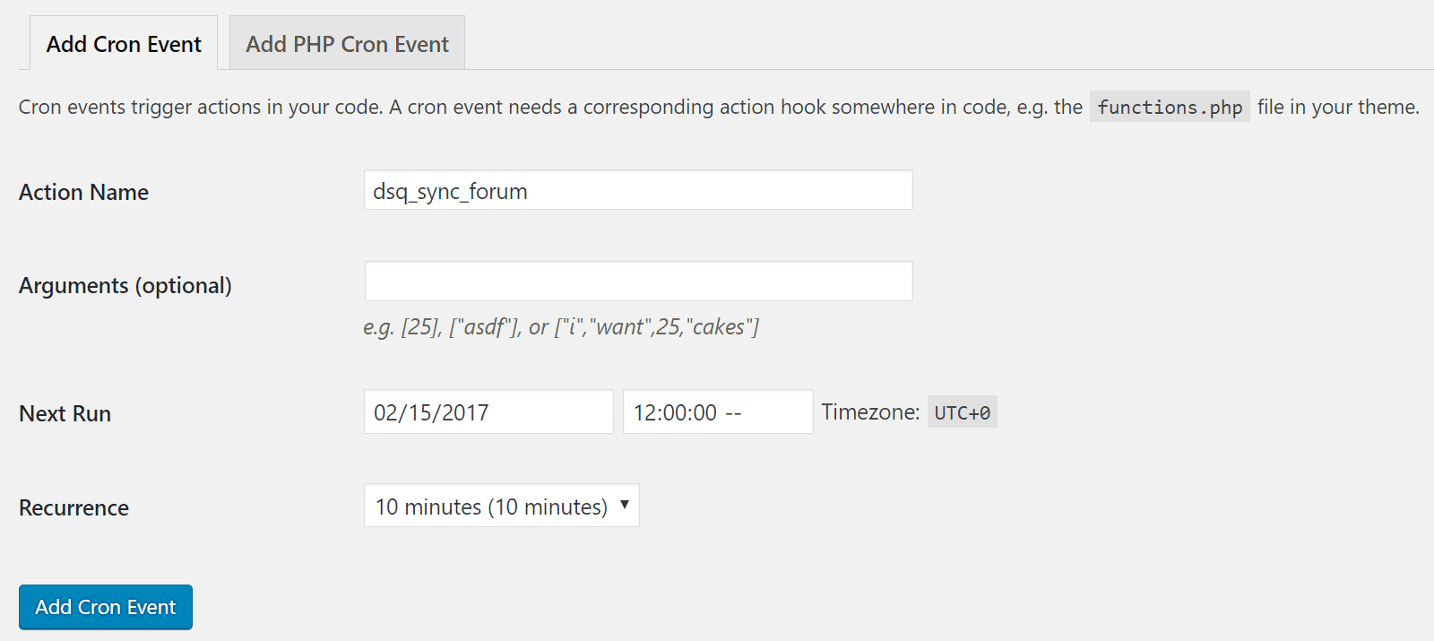
Task: Click the Recurrence label
Action: pos(73,507)
